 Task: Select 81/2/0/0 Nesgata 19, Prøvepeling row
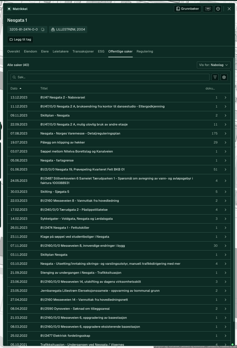[119, 169]
